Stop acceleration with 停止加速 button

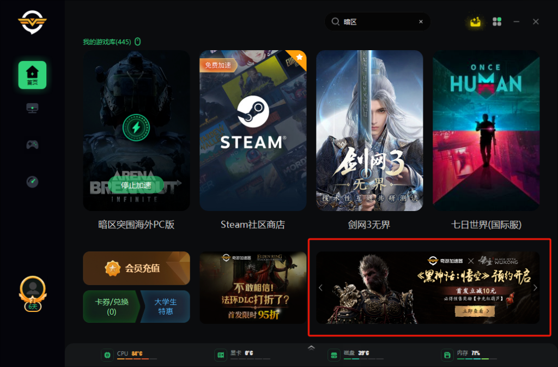point(136,185)
